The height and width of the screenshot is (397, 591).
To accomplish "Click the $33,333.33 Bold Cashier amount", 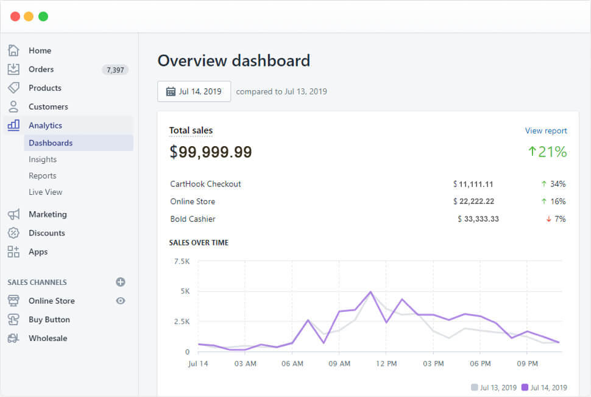I will pos(478,219).
